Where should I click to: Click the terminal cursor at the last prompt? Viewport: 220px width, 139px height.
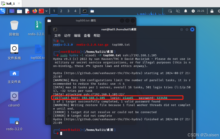pos(61,133)
